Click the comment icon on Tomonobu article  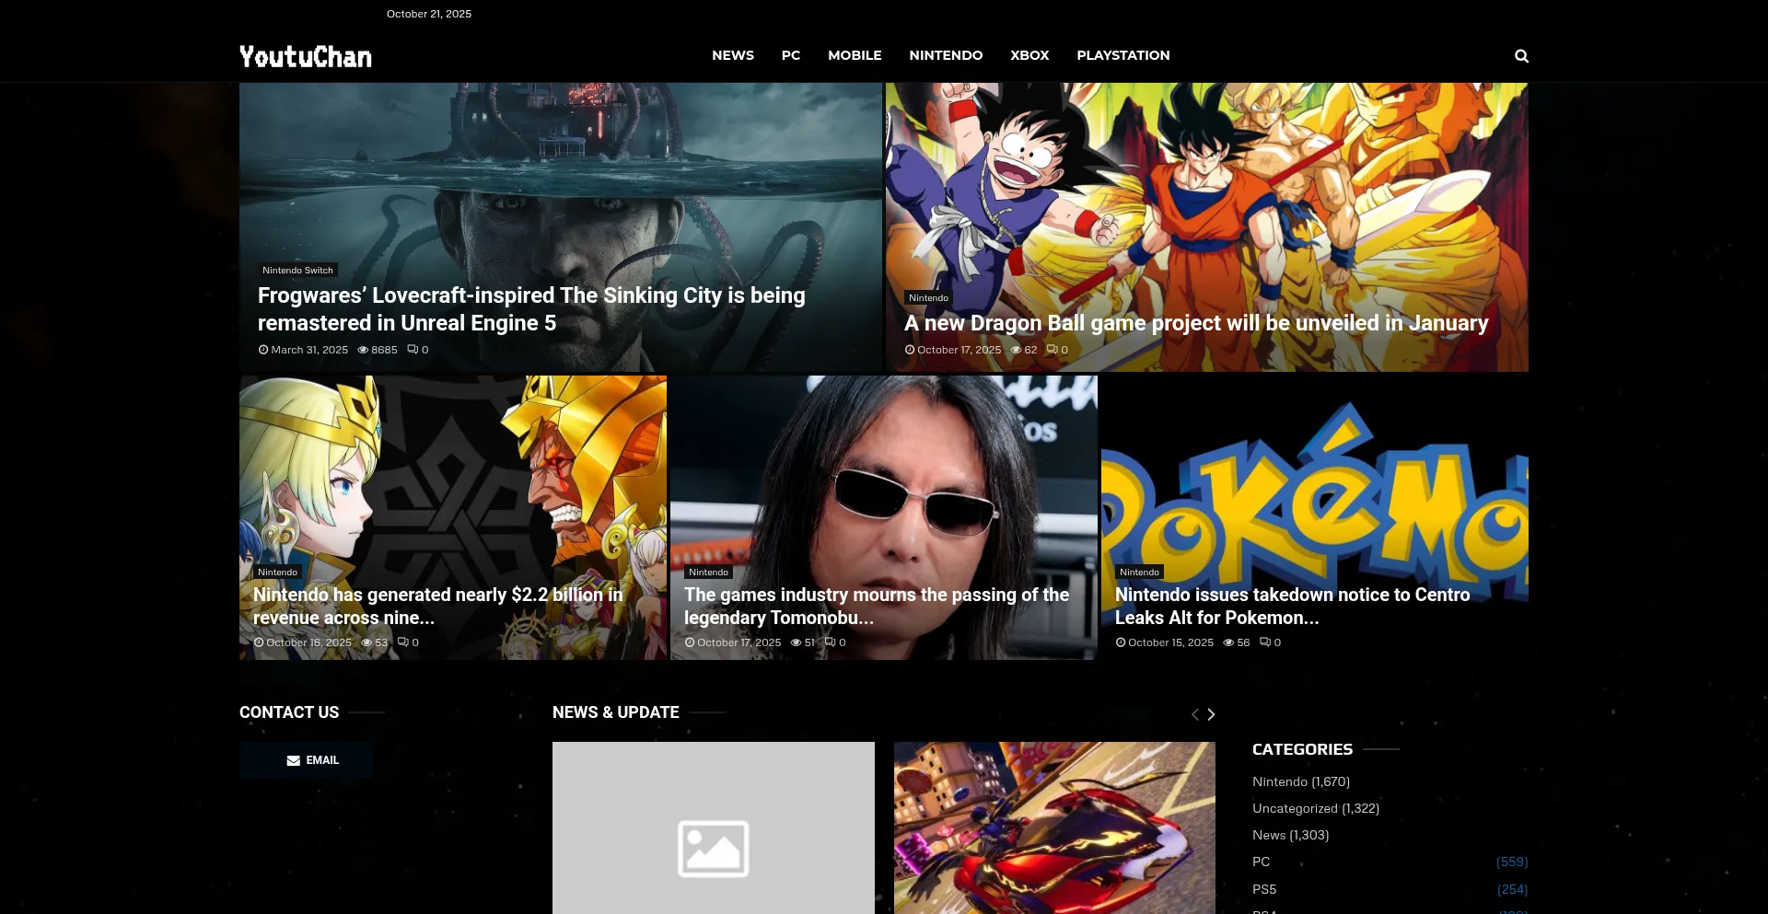tap(830, 642)
